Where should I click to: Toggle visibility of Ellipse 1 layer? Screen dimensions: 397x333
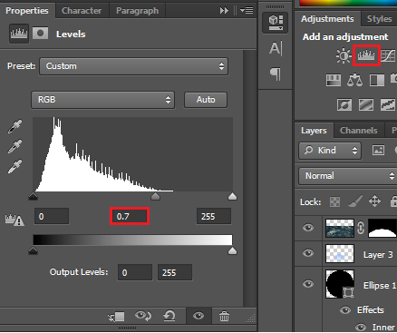click(308, 284)
